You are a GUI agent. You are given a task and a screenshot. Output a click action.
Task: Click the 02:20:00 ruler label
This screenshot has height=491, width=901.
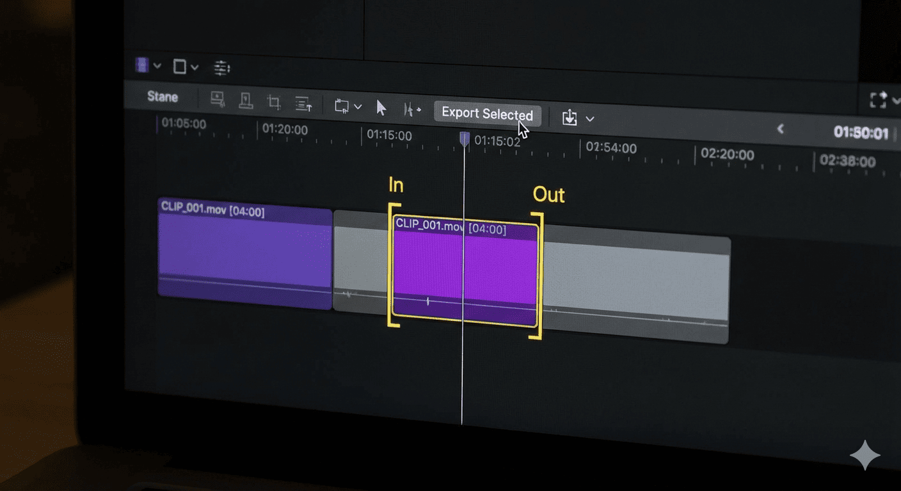[x=728, y=155]
